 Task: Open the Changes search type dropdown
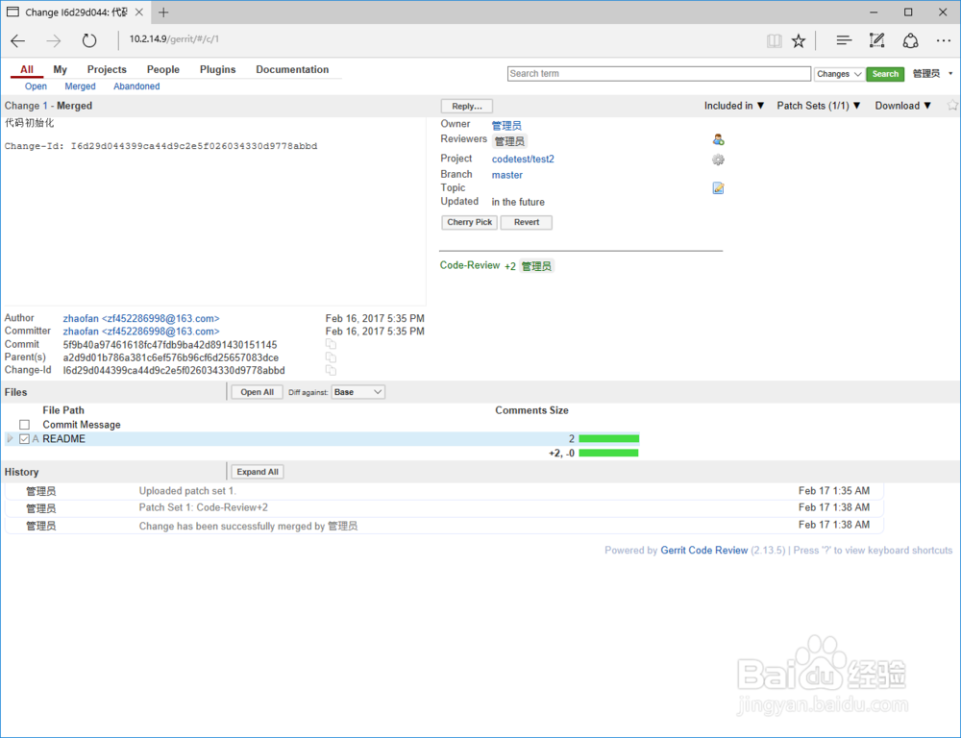click(839, 74)
